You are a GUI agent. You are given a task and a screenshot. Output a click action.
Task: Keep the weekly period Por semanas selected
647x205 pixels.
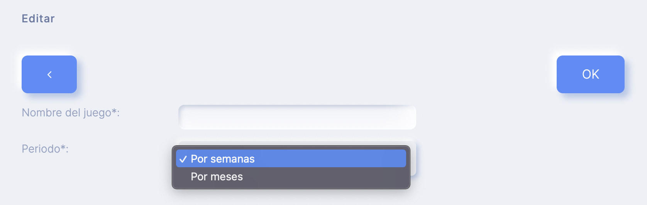click(291, 159)
